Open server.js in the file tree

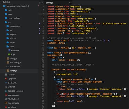[13, 71]
